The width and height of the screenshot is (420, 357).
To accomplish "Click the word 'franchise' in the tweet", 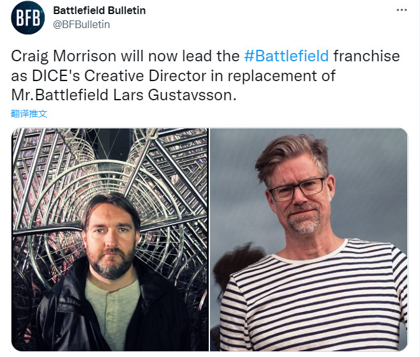I will pos(366,56).
